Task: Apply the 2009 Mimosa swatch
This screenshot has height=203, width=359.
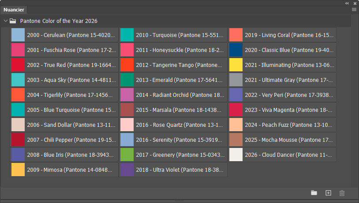Action: point(18,170)
